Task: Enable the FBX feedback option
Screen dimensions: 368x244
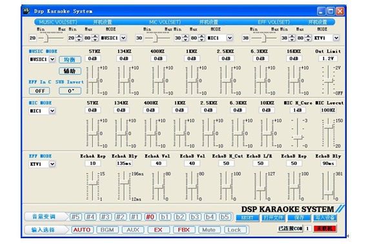Action: 184,230
